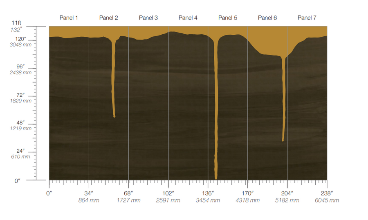Click the '2591 mm' measurement
Image resolution: width=368 pixels, height=220 pixels.
coord(168,200)
